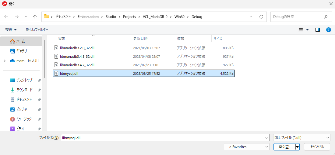The image size is (335, 155).
Task: Click the pin icon beside ピクチャ
Action: (x=39, y=110)
